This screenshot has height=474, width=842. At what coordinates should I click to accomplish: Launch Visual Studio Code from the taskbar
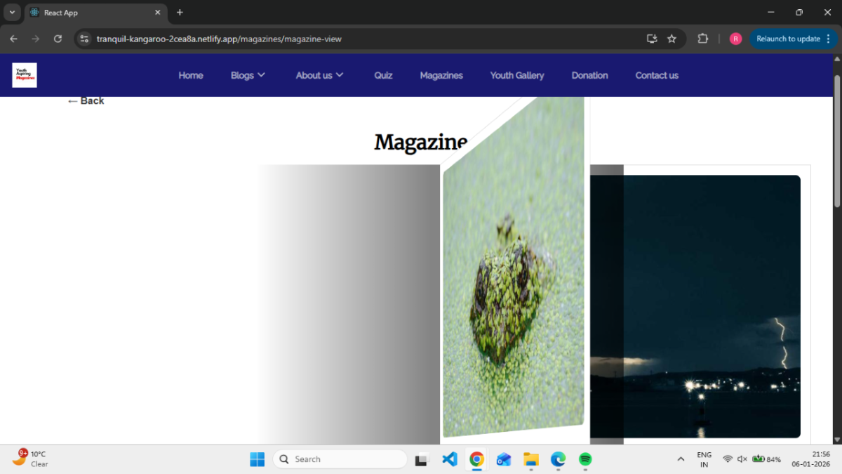pyautogui.click(x=450, y=459)
